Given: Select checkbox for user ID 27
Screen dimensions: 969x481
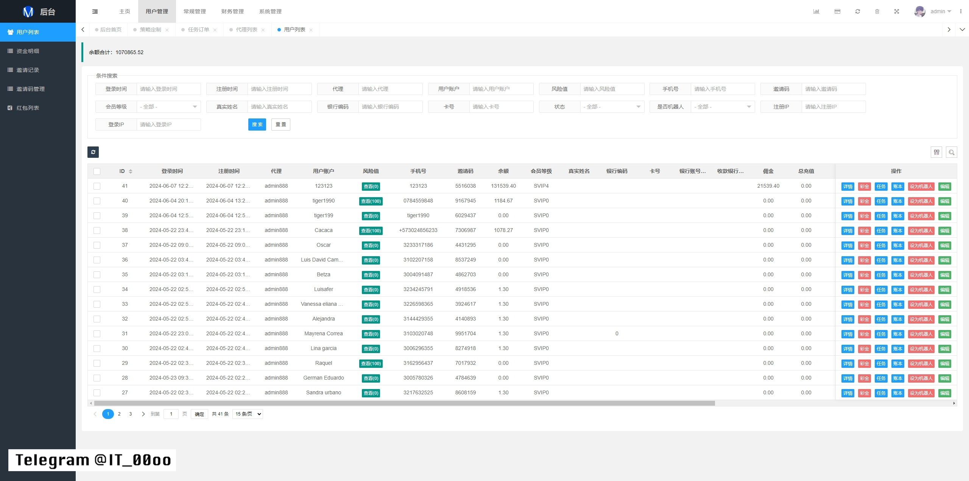Looking at the screenshot, I should coord(97,393).
